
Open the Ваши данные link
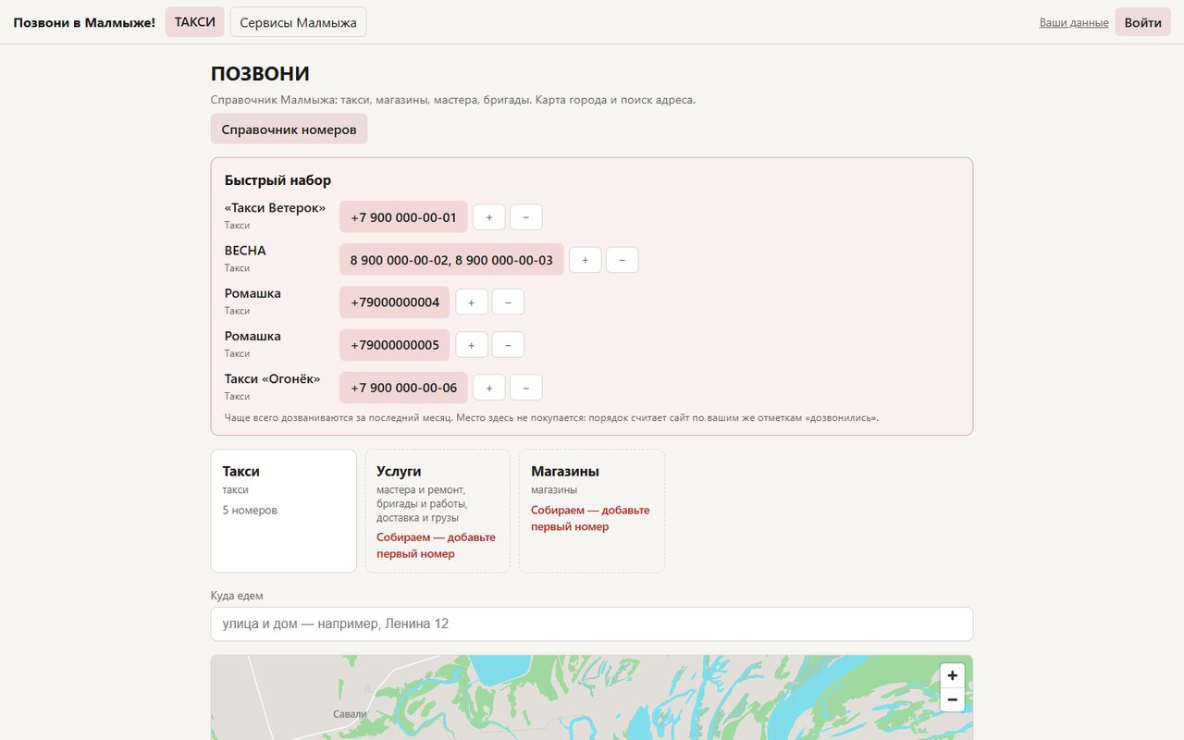click(1074, 23)
